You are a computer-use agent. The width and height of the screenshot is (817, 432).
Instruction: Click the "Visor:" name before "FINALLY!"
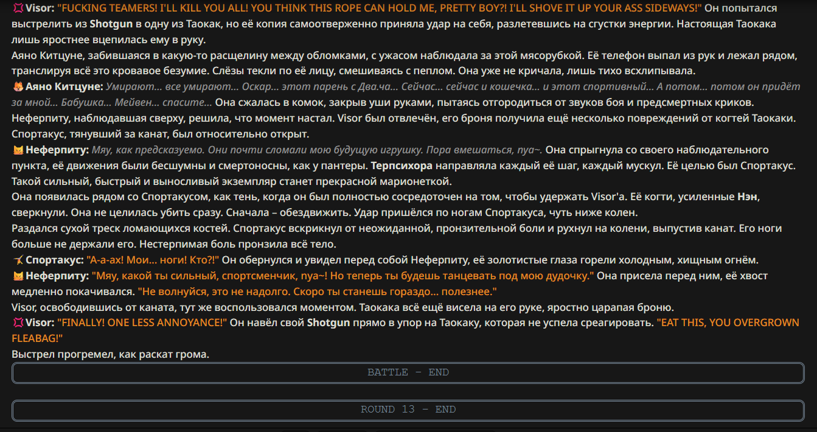pos(40,323)
